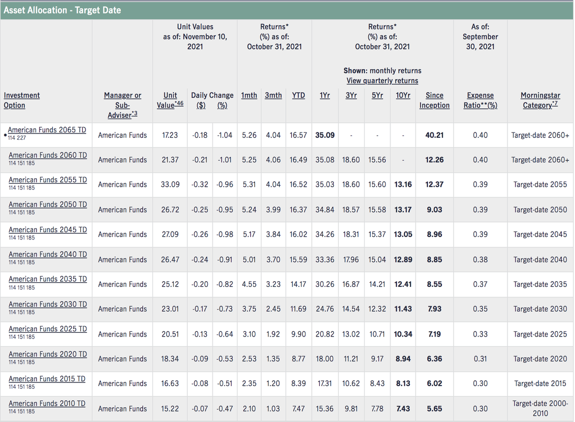The image size is (575, 422).
Task: Open the American Funds 2010 TD link
Action: [47, 403]
